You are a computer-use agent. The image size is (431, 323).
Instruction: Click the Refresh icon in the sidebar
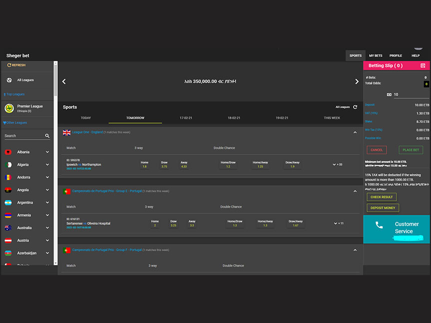tap(9, 65)
